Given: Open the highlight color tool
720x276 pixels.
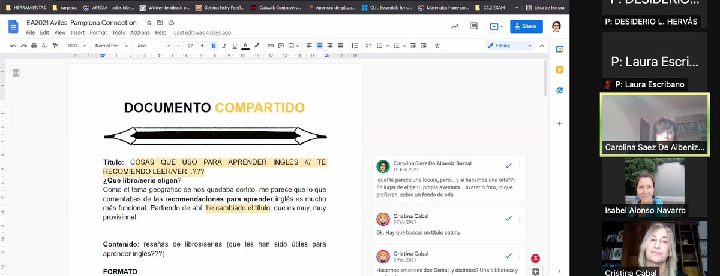Looking at the screenshot, I should tap(256, 46).
